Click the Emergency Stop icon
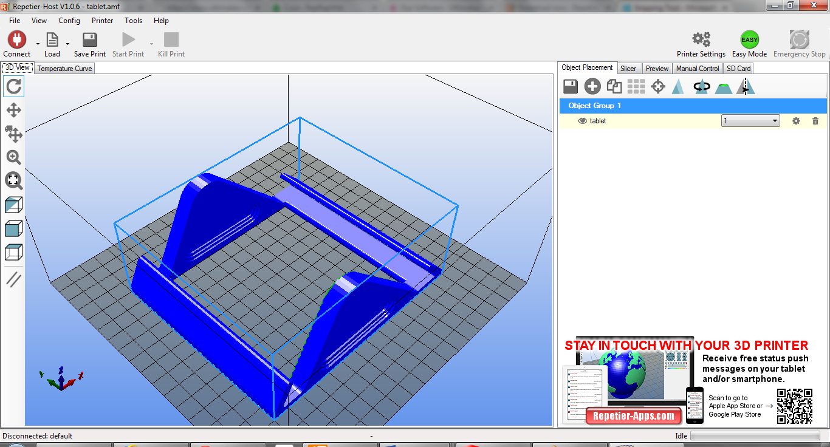The image size is (830, 447). pos(800,40)
